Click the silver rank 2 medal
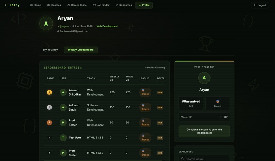 tap(49, 107)
